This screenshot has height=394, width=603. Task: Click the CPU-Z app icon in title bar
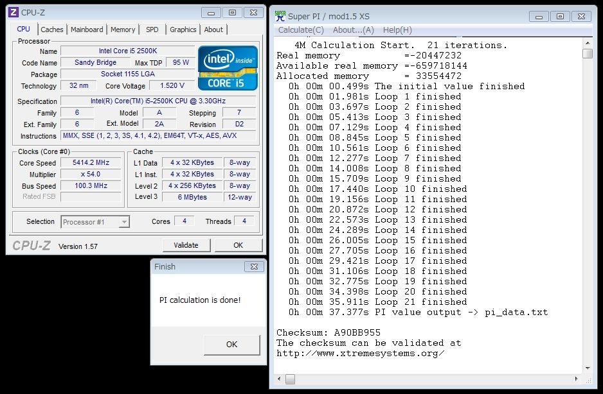[x=14, y=12]
